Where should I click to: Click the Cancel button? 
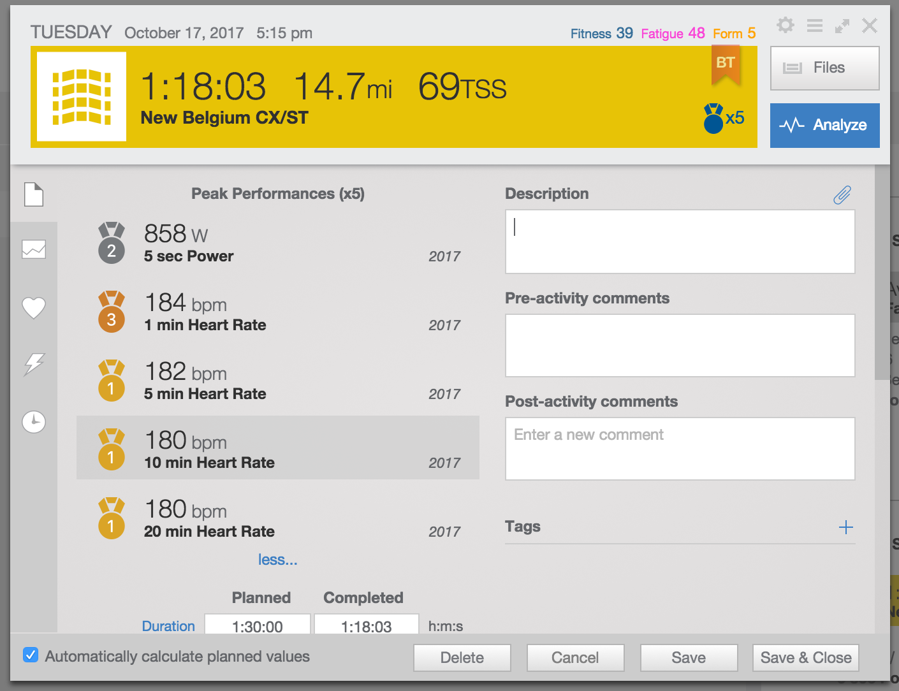point(575,658)
